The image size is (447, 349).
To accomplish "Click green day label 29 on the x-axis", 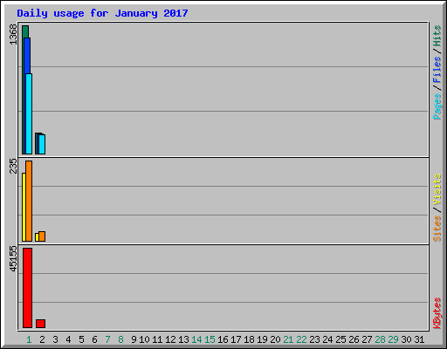I will pyautogui.click(x=393, y=339).
